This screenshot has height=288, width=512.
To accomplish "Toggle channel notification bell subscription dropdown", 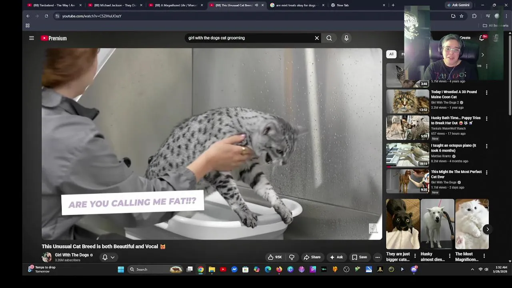I will tap(108, 258).
